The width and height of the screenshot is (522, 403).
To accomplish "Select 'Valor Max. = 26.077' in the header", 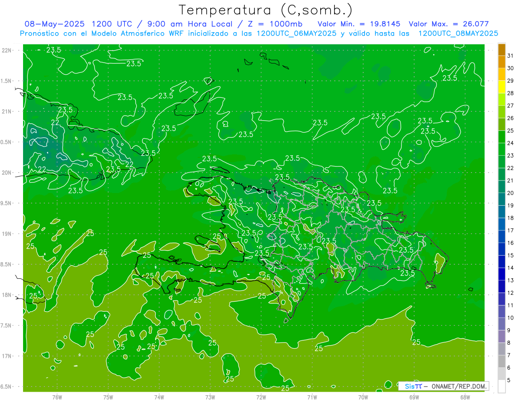I will point(448,24).
